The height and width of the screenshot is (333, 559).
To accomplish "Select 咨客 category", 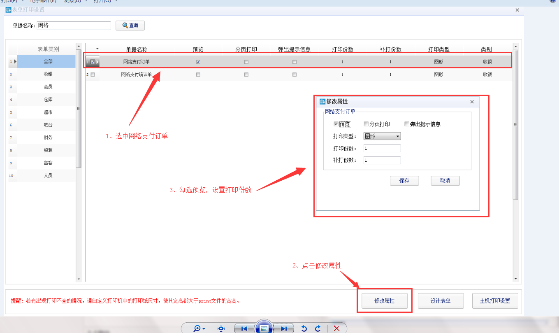I will (x=46, y=163).
